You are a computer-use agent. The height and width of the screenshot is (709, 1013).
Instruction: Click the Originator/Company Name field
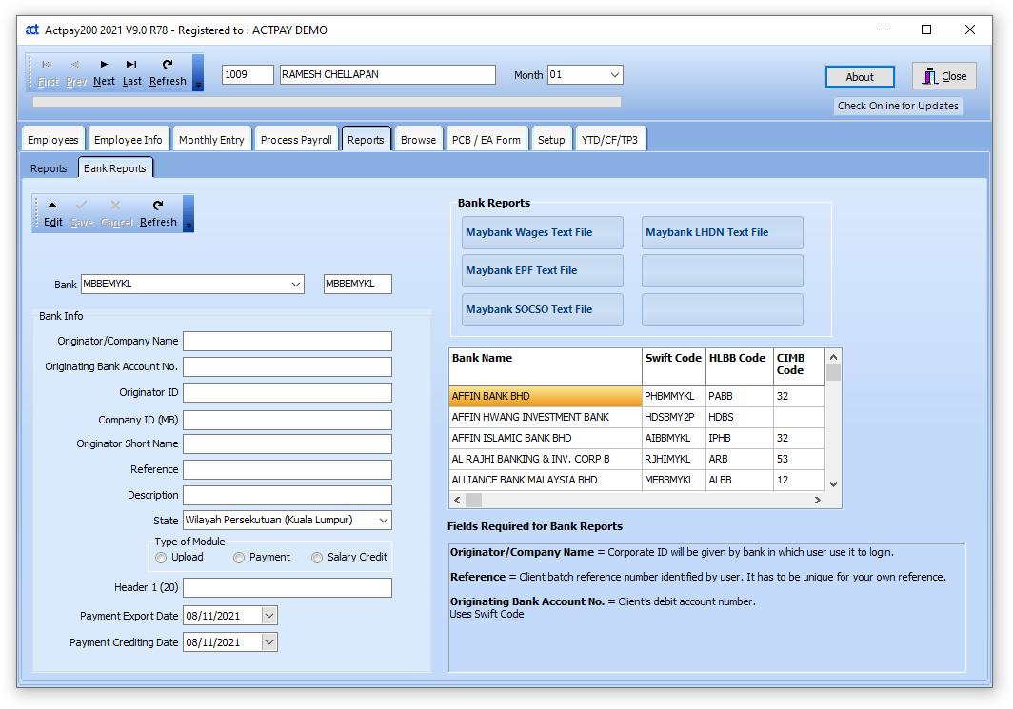click(287, 341)
